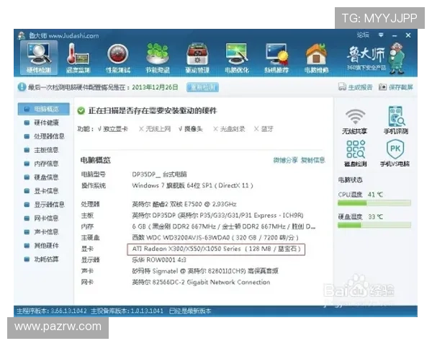The width and height of the screenshot is (432, 346).
Task: Open the 性能测试 performance test
Action: click(x=118, y=58)
